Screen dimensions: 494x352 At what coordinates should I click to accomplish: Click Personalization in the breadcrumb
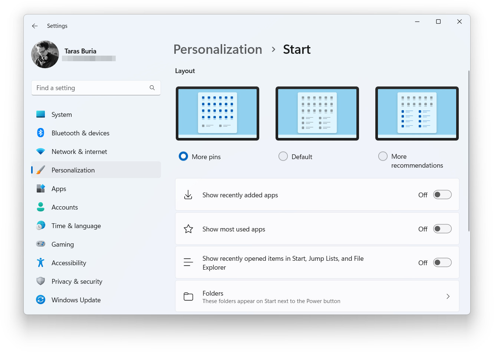(218, 49)
